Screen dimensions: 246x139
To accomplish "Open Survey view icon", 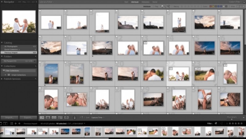I will tap(60, 117).
